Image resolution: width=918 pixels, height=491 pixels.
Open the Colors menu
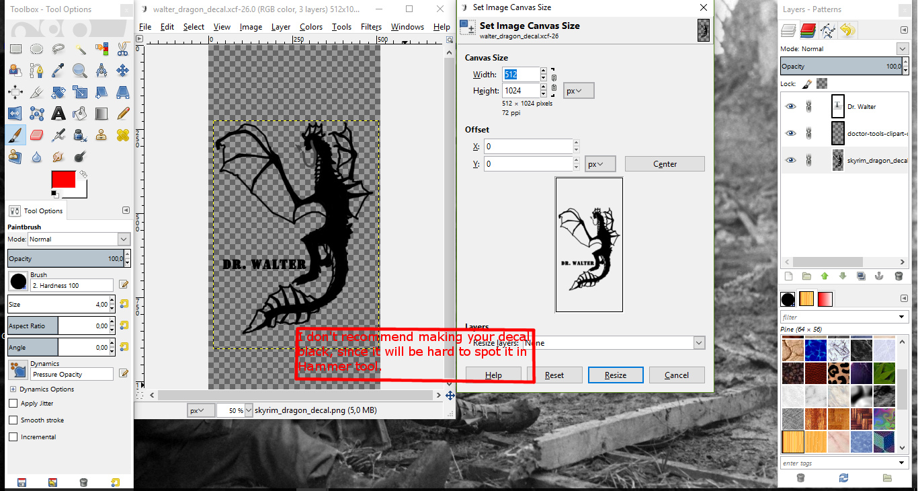311,27
